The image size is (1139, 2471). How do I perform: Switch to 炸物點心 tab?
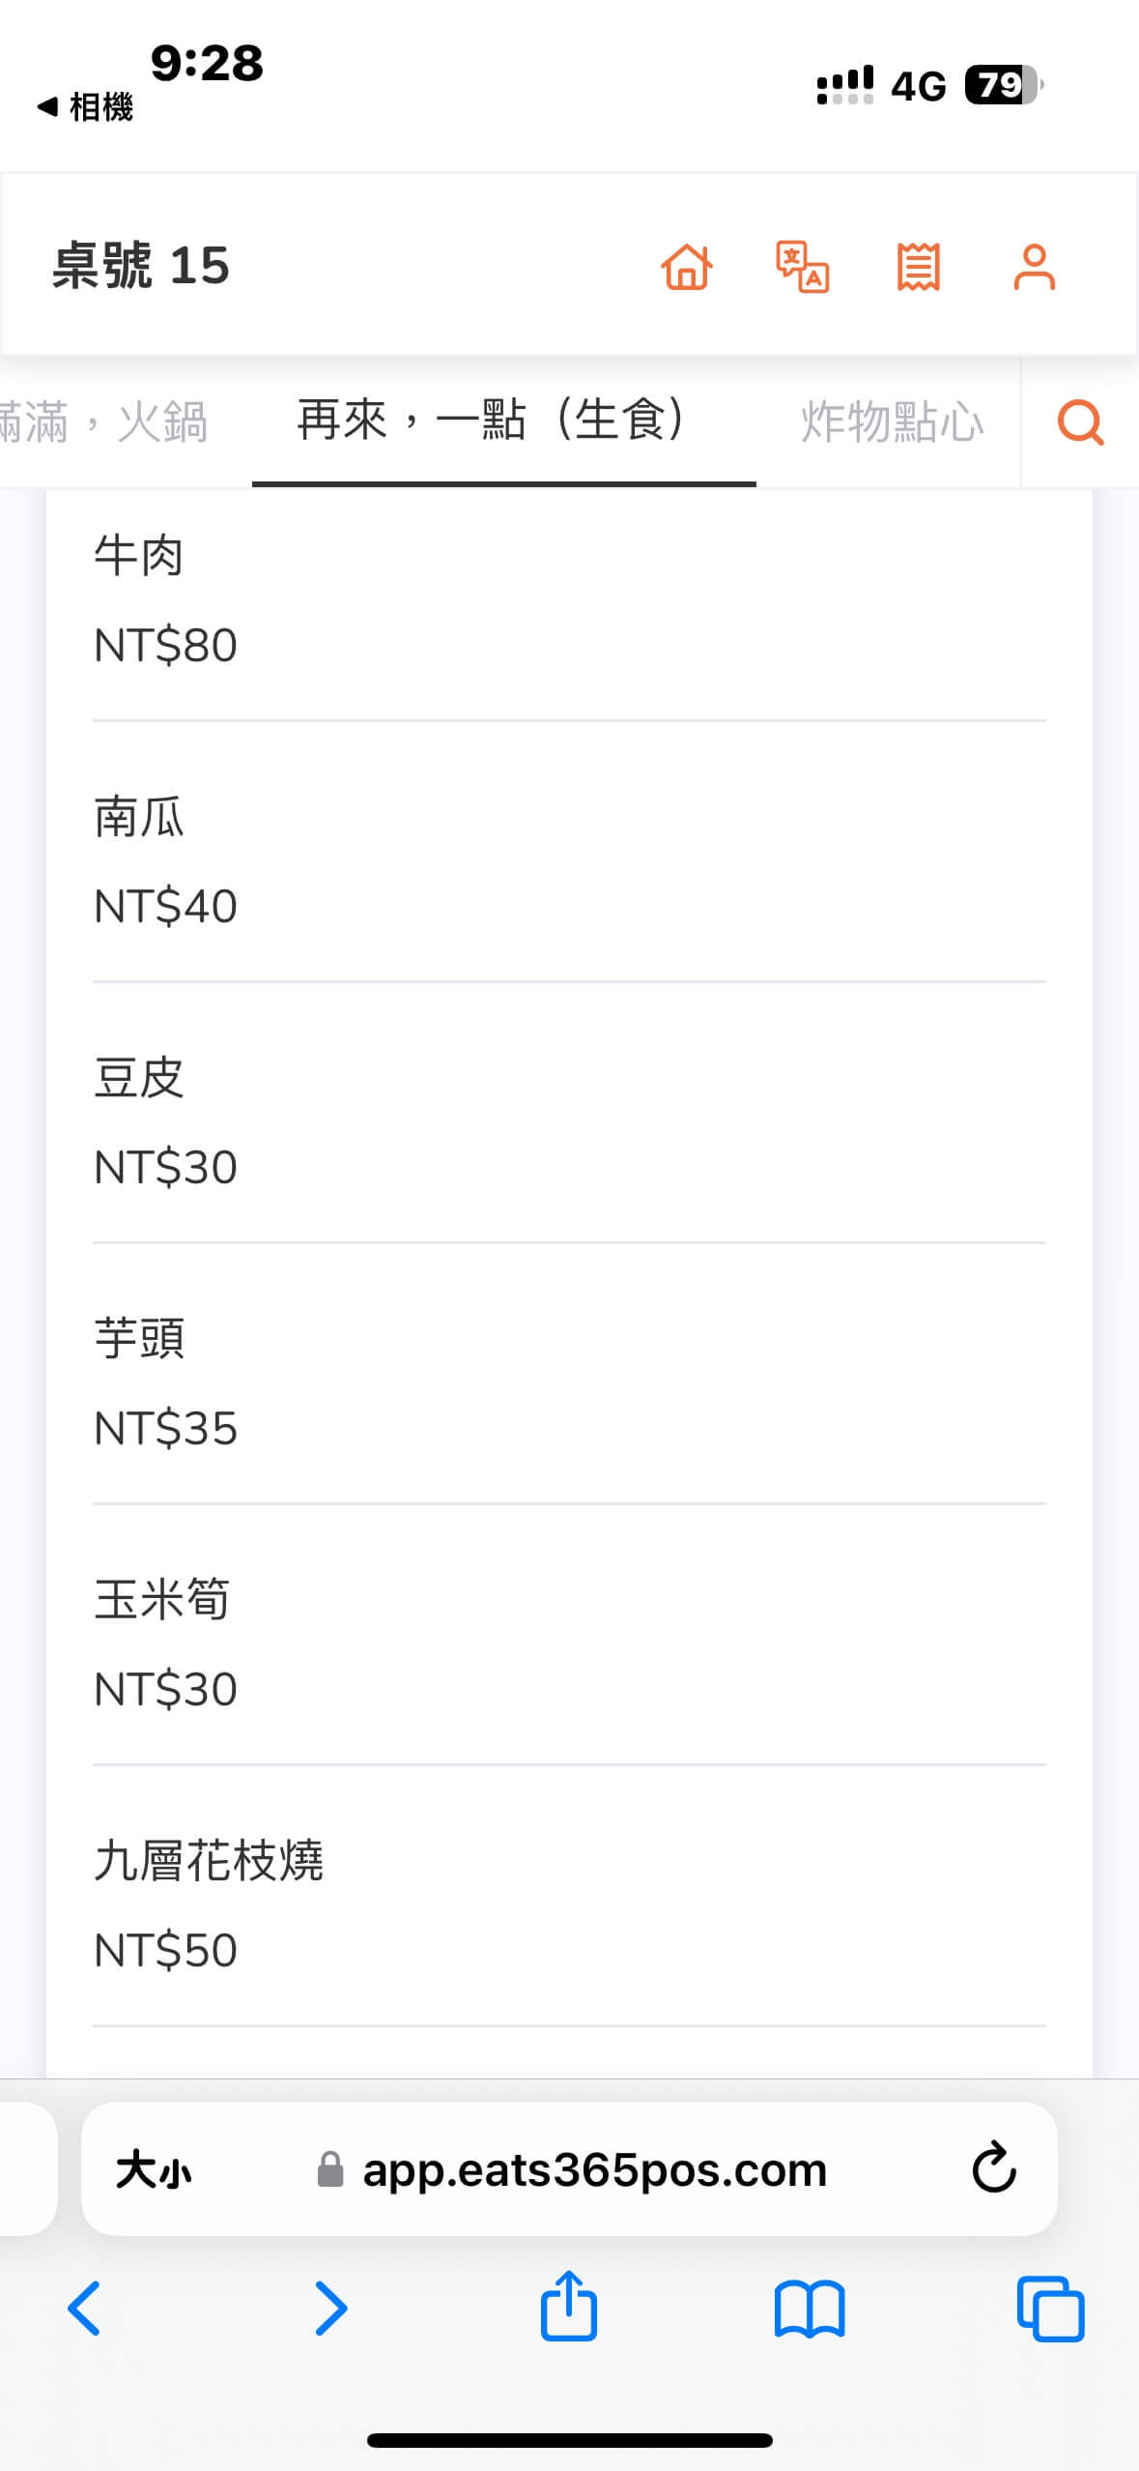[x=891, y=422]
